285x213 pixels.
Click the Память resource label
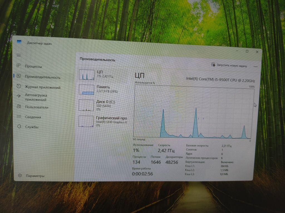[103, 87]
